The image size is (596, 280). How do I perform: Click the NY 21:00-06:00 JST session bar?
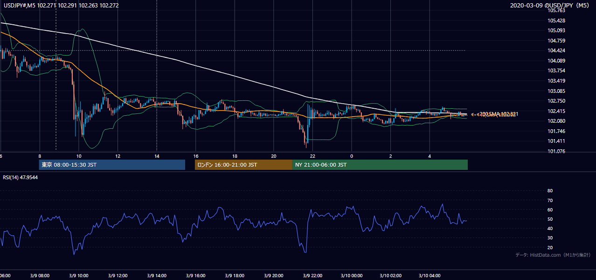coord(380,165)
